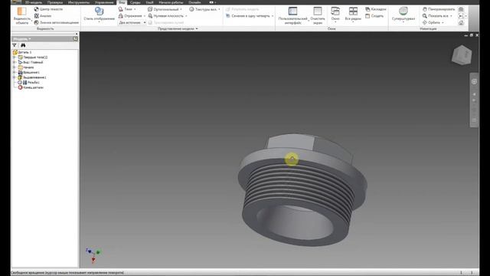
Task: Open the Quarter Section View (Сечение в одну четверть) dropdown
Action: point(250,15)
